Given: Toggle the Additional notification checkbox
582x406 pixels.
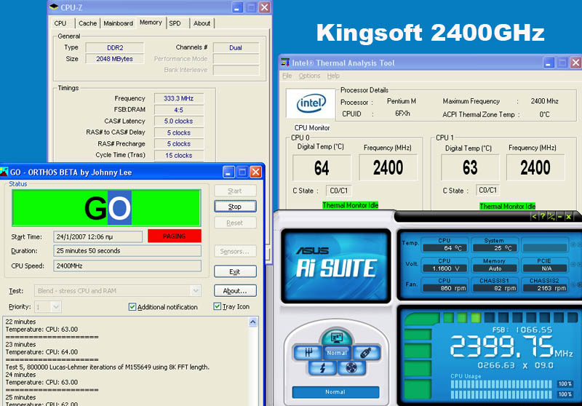Looking at the screenshot, I should (132, 306).
